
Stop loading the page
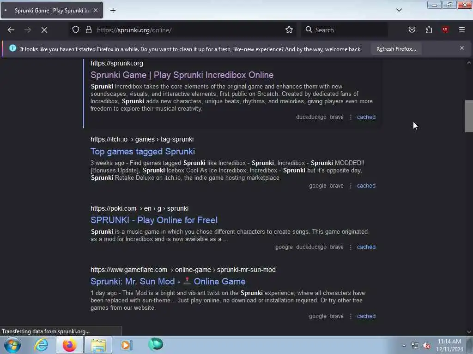pos(44,30)
